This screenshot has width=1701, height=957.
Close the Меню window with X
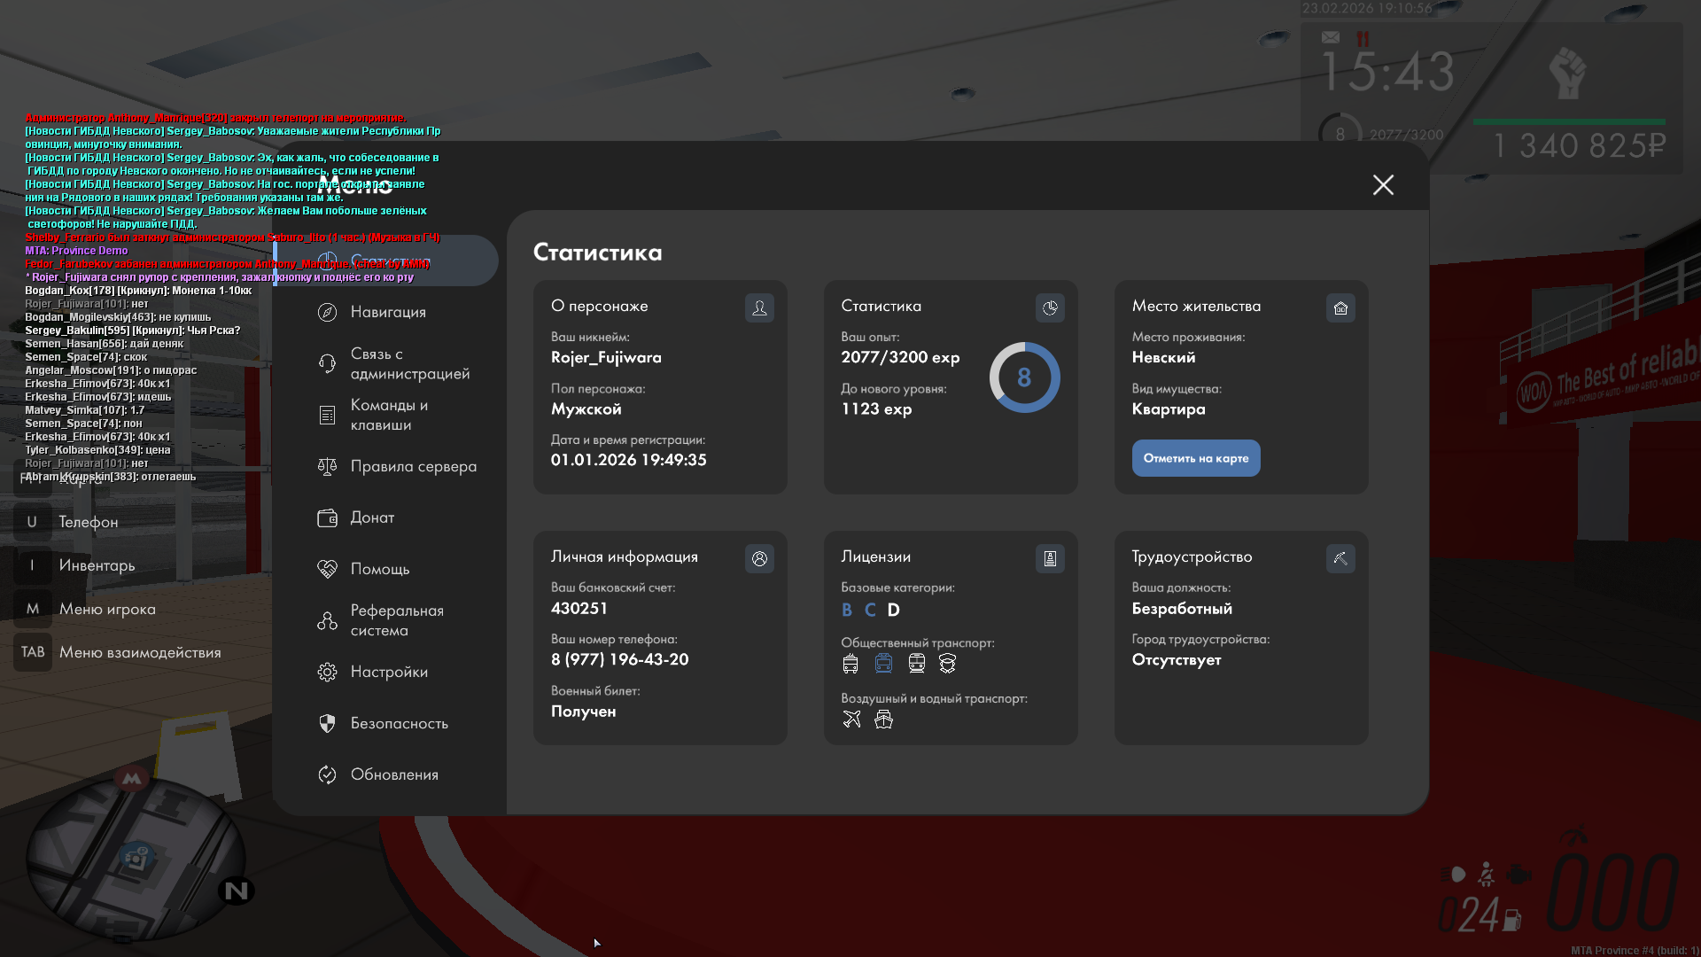pos(1383,184)
